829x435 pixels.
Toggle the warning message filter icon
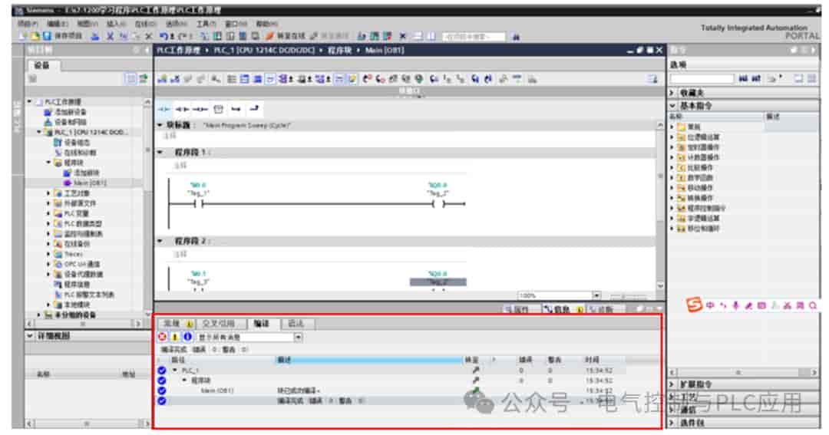click(x=174, y=337)
